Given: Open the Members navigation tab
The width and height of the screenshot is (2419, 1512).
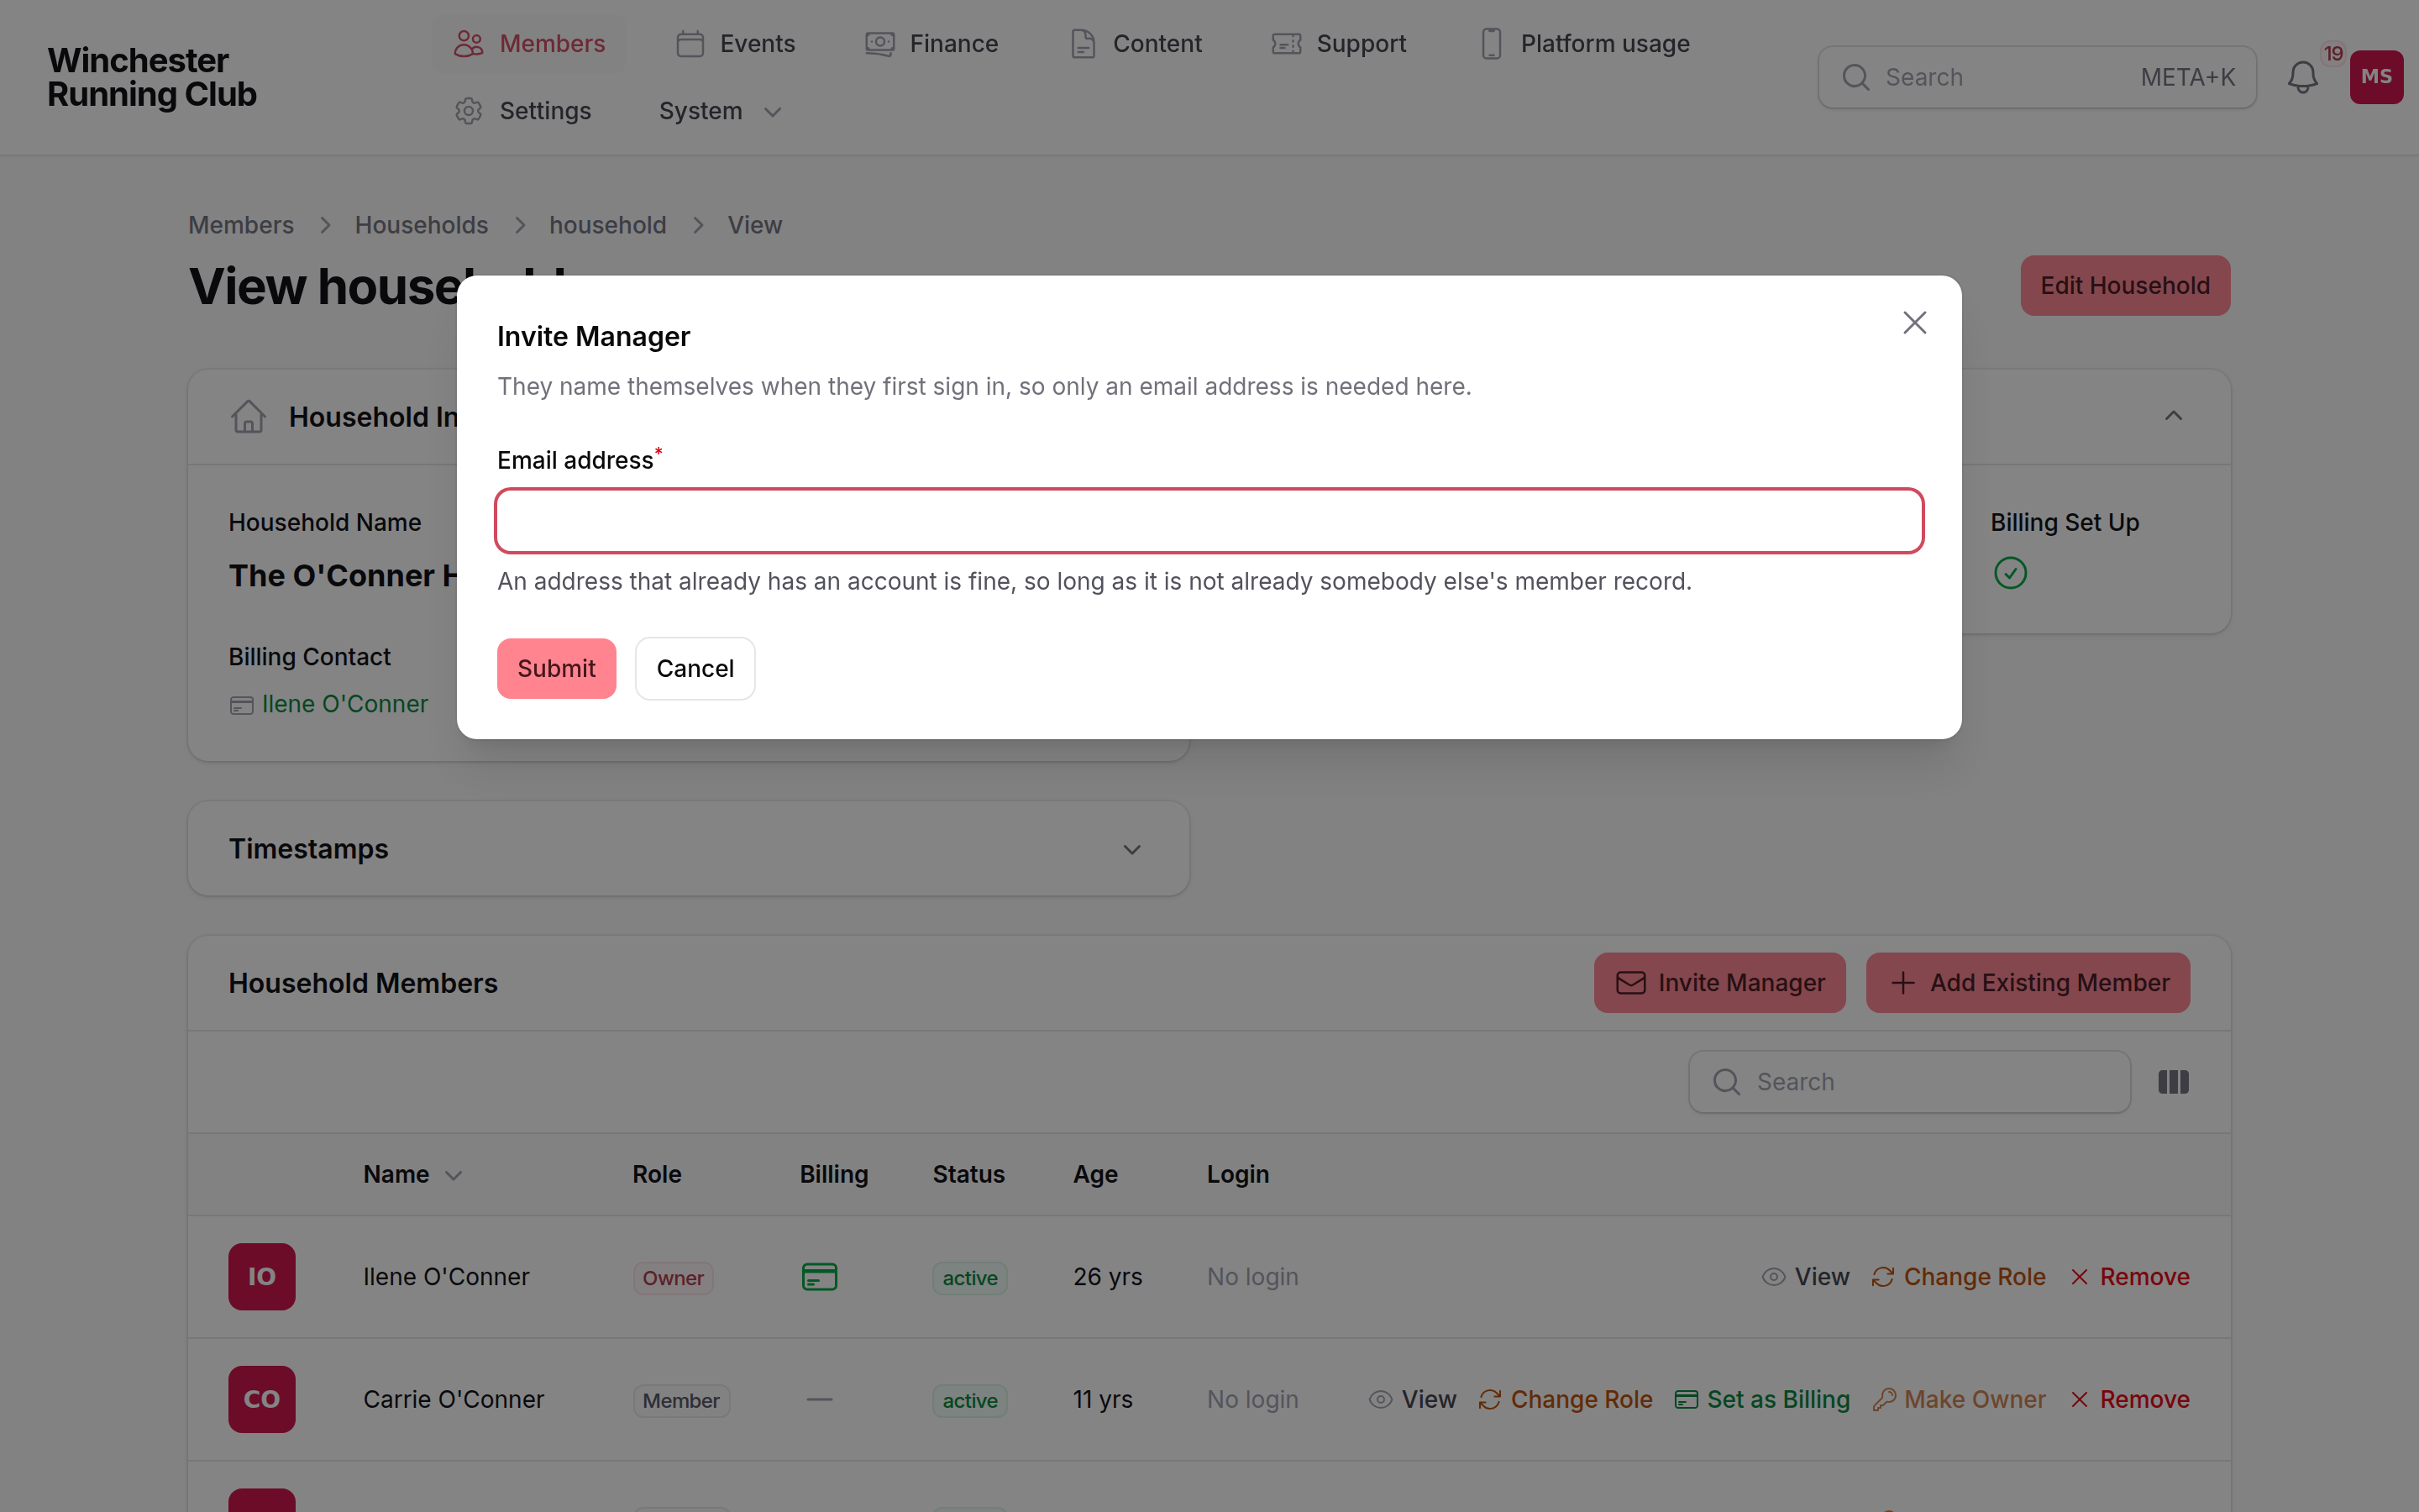Looking at the screenshot, I should click(x=530, y=44).
